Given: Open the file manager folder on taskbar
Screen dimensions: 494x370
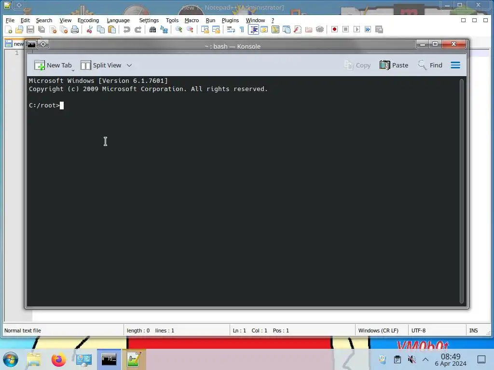Looking at the screenshot, I should (x=34, y=359).
